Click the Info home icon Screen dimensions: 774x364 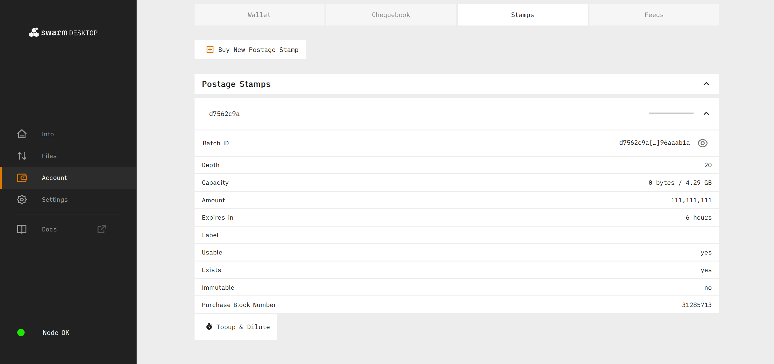[22, 134]
